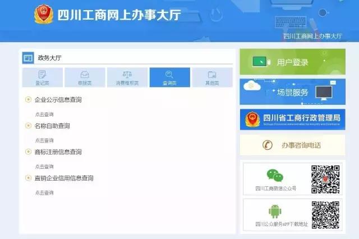Screen dimensions: 359x239
Task: Click the bullet icon beside 企业公示信息查询
Action: 28,100
